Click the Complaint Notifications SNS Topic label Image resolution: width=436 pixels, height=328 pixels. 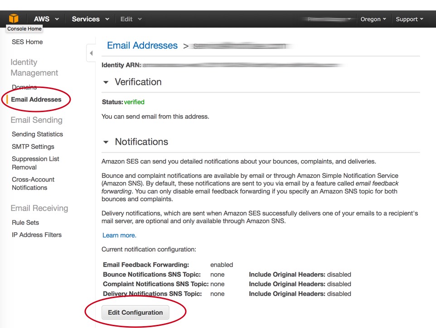pyautogui.click(x=156, y=284)
